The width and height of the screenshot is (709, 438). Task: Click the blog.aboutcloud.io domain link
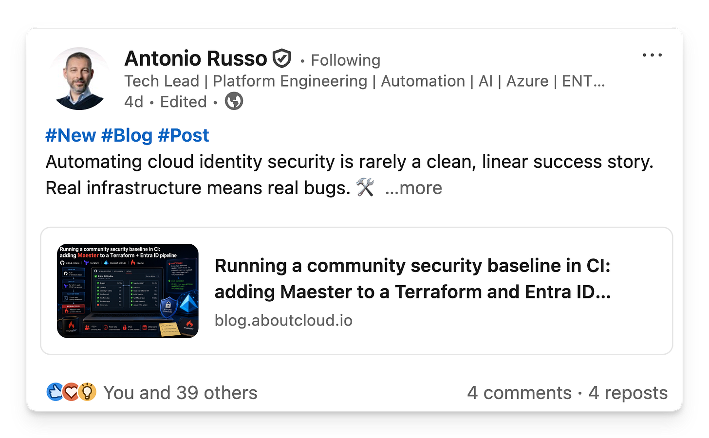[283, 320]
